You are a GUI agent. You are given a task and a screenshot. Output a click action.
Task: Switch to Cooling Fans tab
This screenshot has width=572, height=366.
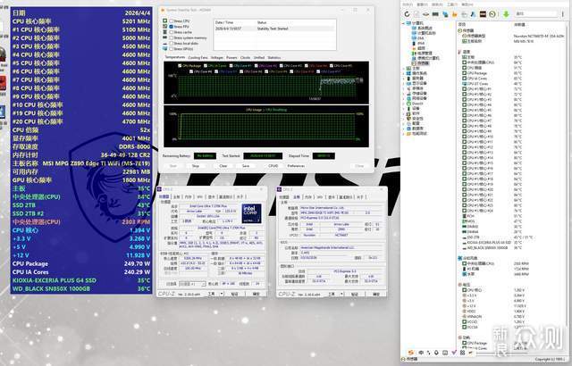[x=198, y=57]
